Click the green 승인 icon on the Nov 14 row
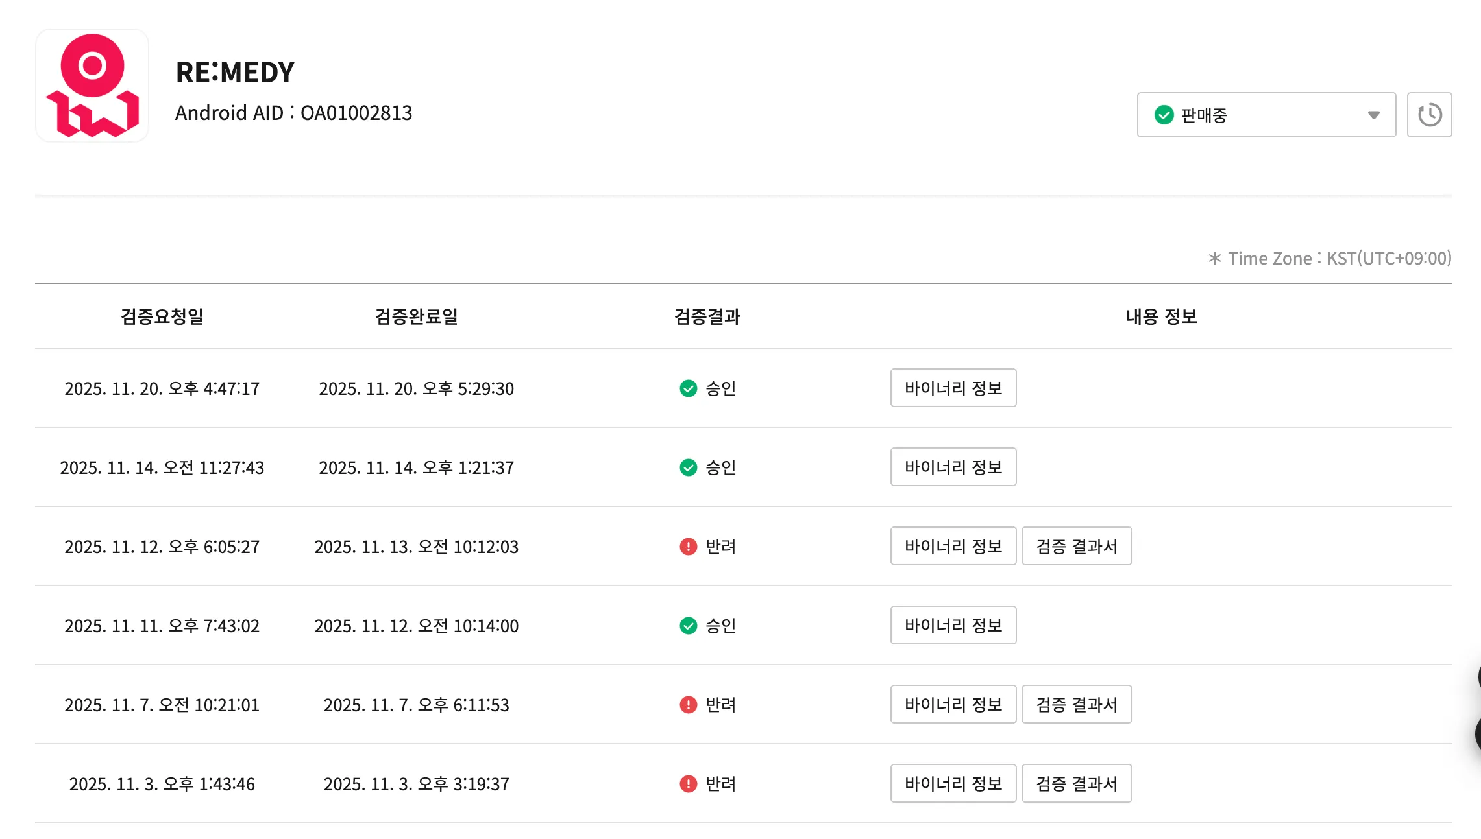Screen dimensions: 1481x839 click(x=688, y=467)
